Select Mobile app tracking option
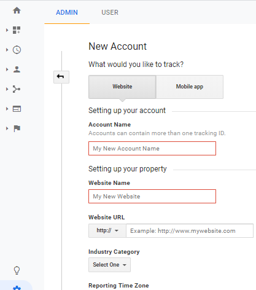Screen dimensions: 256x290 tap(190, 87)
